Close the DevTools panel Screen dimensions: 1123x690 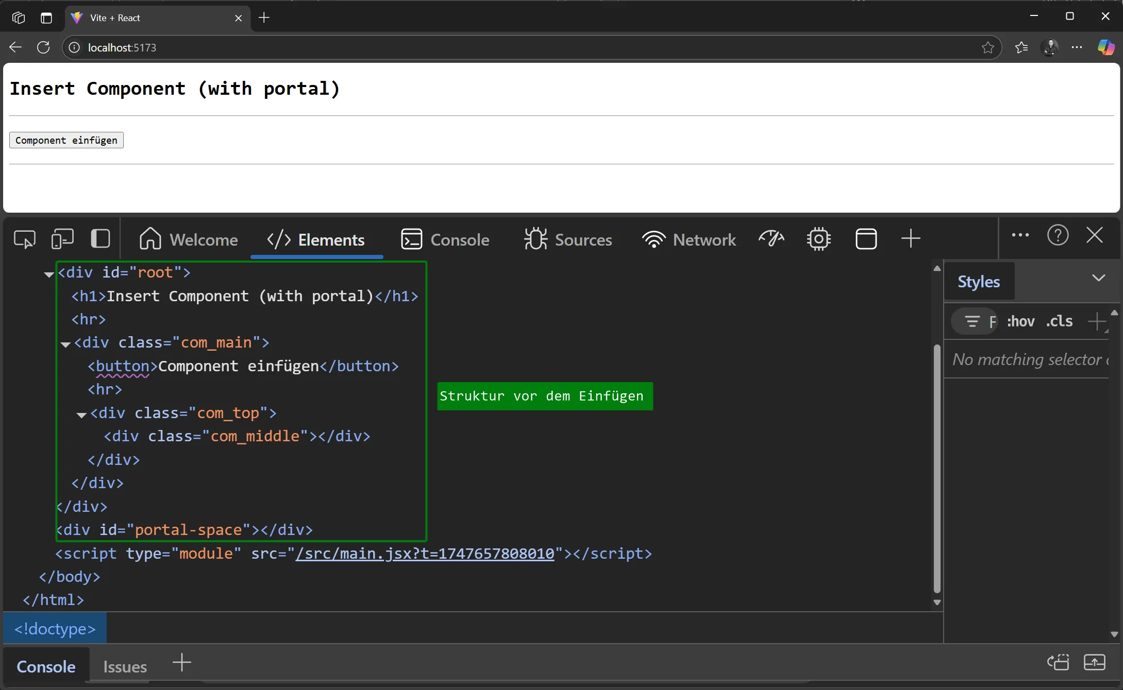[1095, 235]
